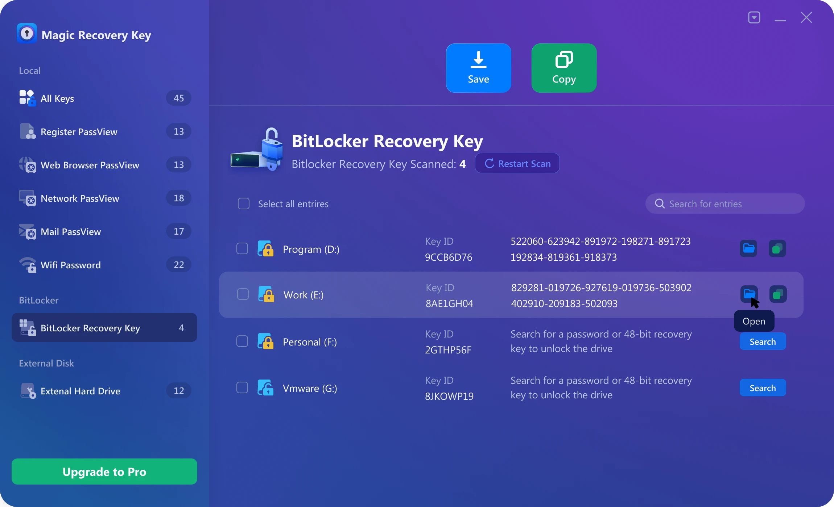Click the All Keys icon in sidebar
834x507 pixels.
point(27,98)
